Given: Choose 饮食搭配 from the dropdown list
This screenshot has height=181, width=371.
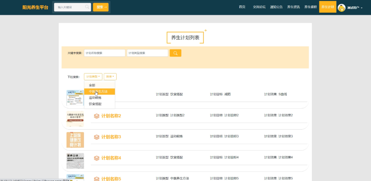Looking at the screenshot, I should click(x=99, y=104).
